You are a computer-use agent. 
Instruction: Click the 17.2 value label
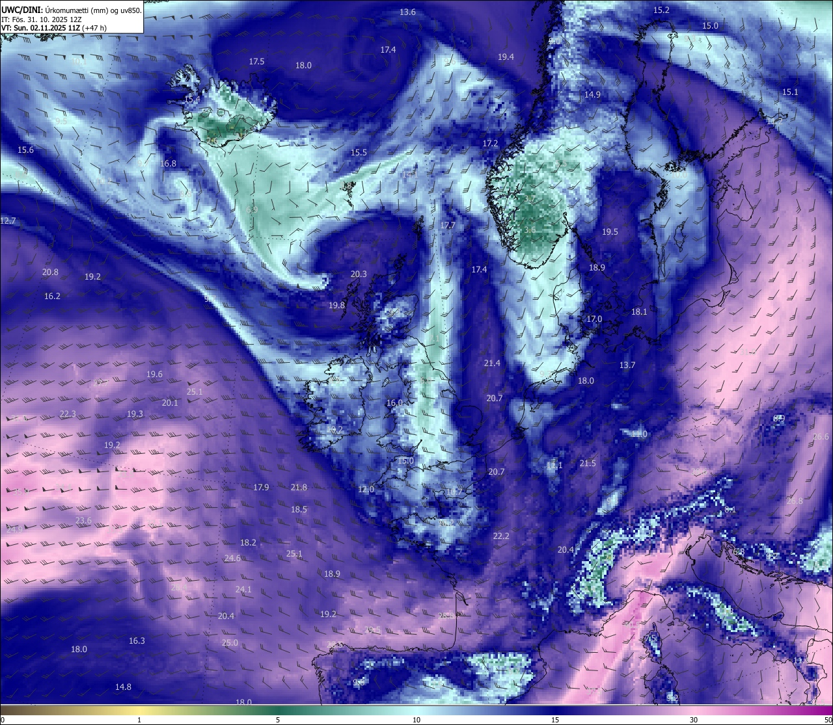point(490,144)
